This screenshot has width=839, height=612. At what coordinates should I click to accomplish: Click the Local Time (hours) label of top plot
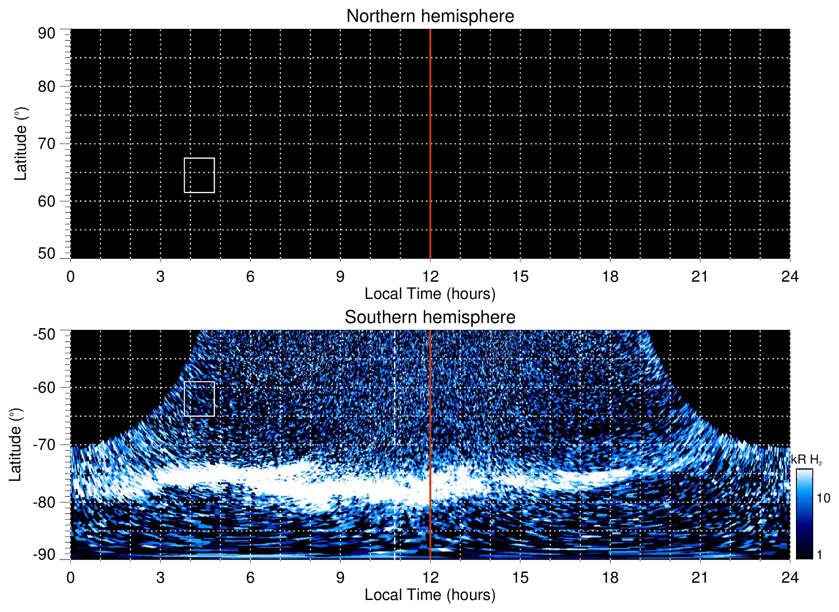tap(430, 294)
